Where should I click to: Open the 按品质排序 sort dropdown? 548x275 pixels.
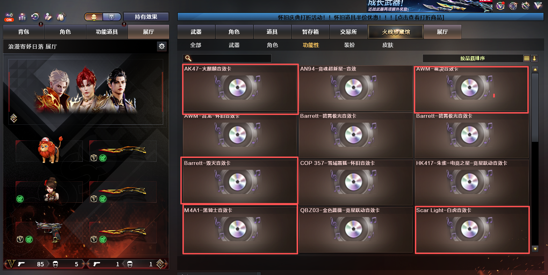pos(473,58)
